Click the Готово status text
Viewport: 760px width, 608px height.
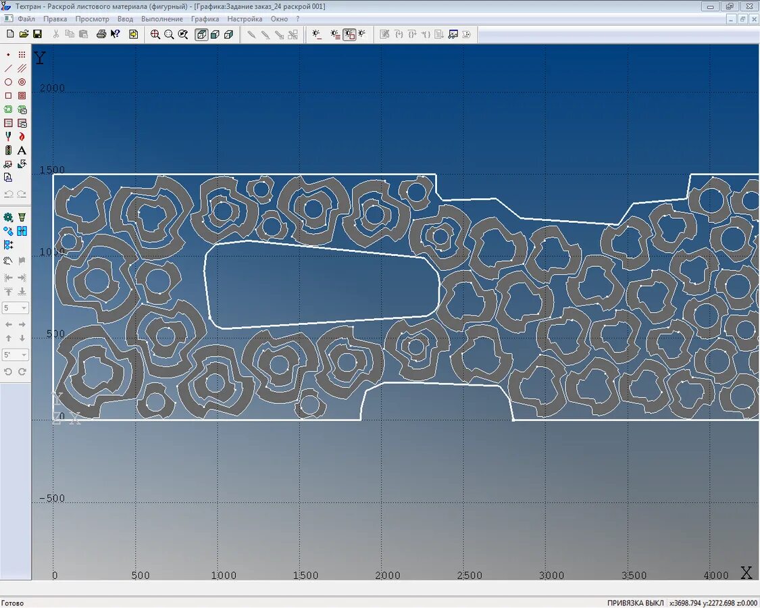pyautogui.click(x=13, y=603)
